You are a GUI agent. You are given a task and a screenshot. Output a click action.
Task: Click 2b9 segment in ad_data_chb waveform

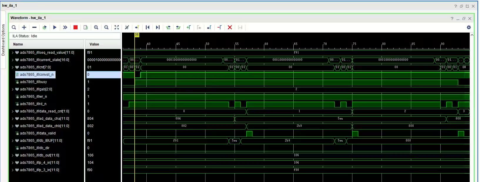coord(299,126)
